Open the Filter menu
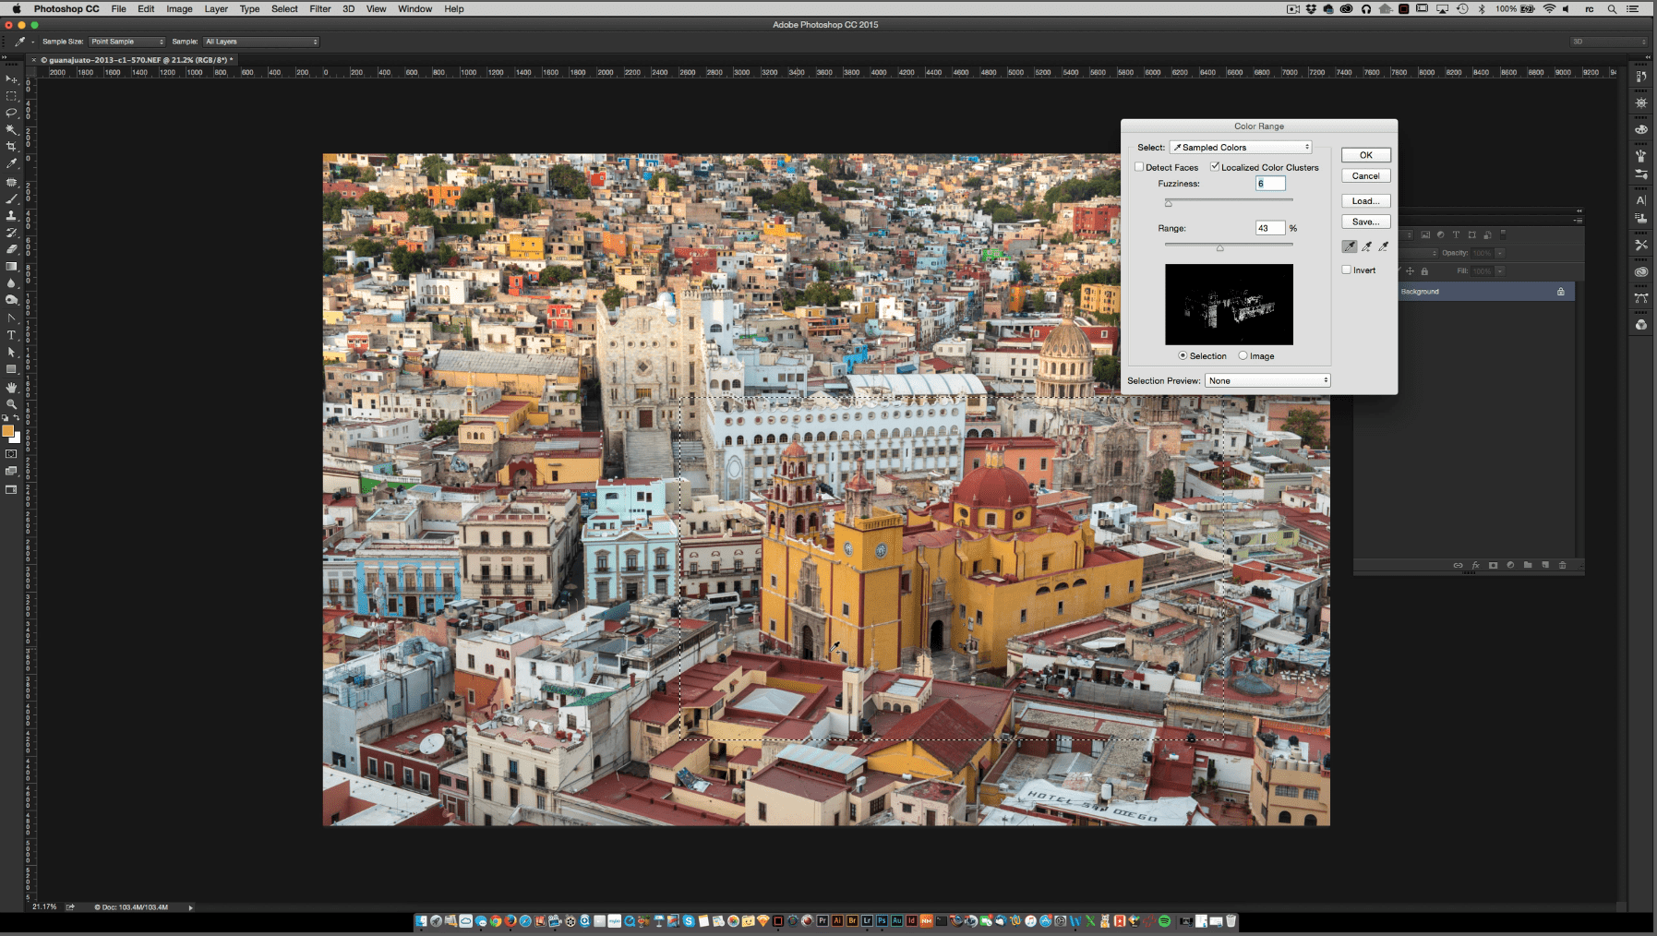 coord(319,8)
